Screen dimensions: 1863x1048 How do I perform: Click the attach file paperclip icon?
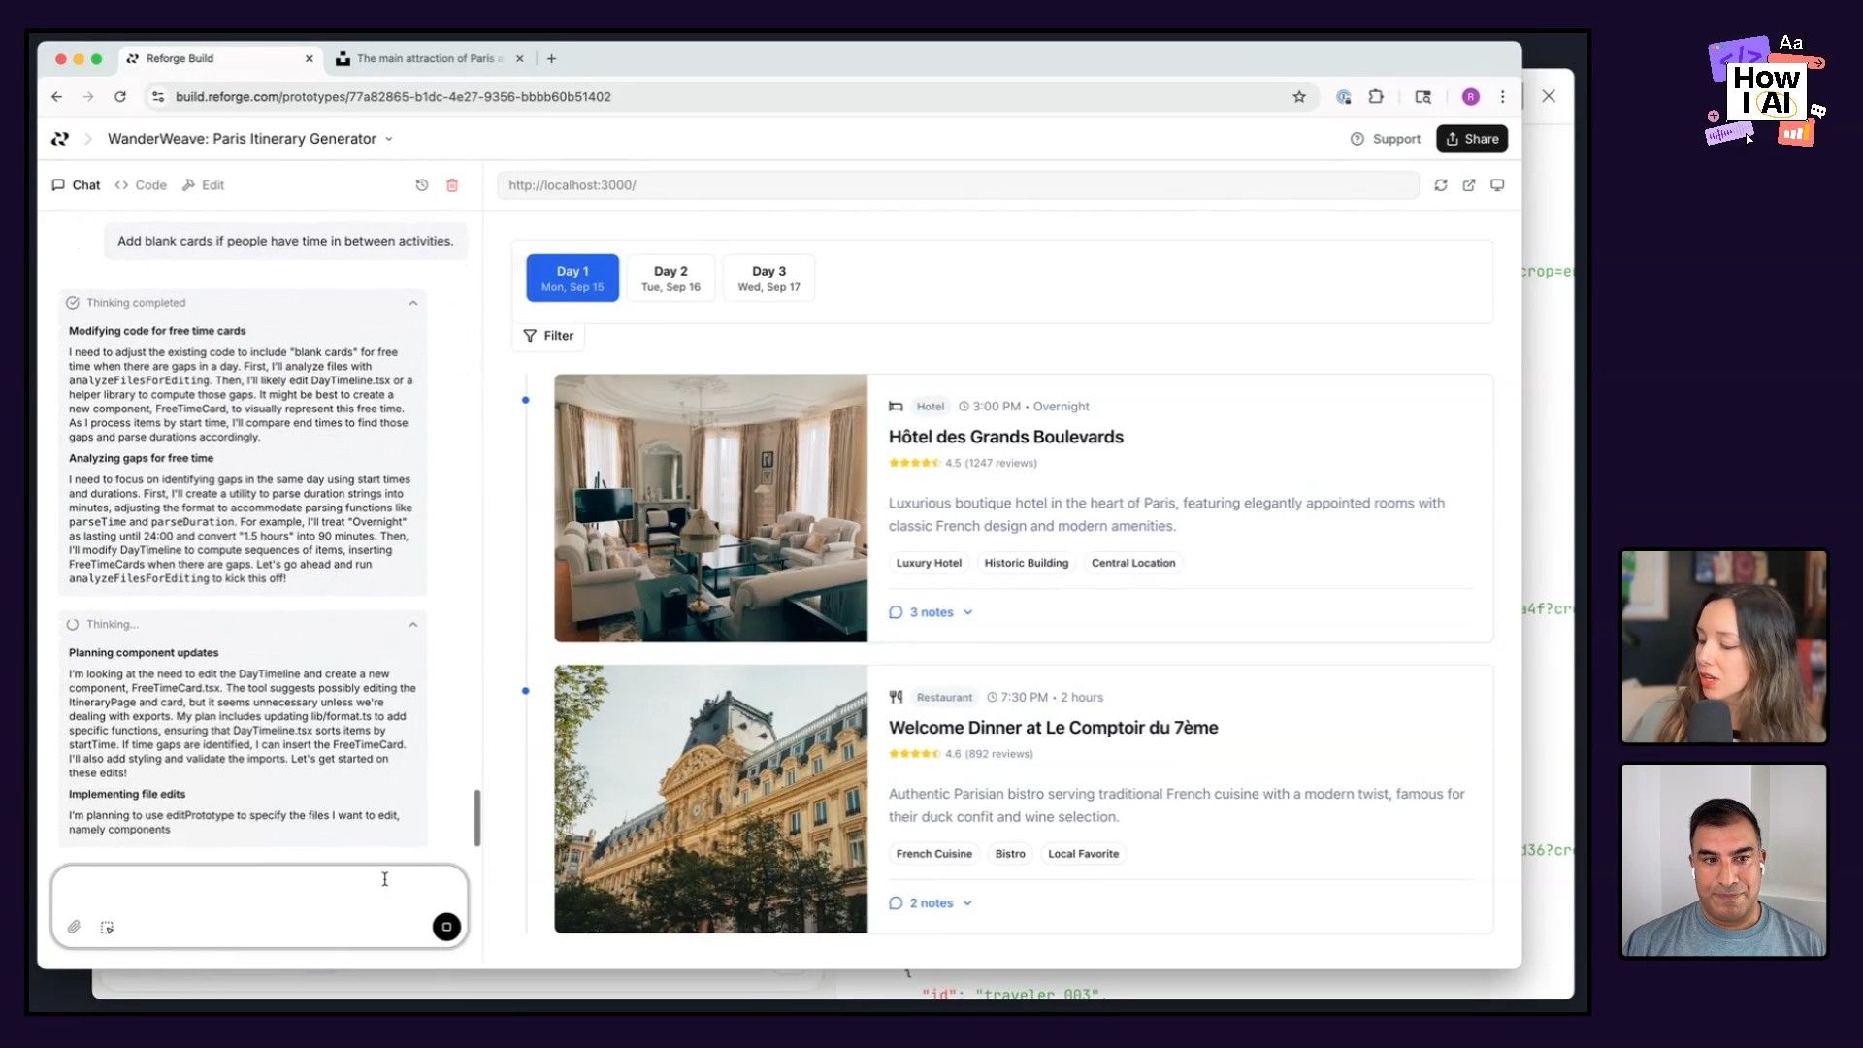tap(74, 928)
